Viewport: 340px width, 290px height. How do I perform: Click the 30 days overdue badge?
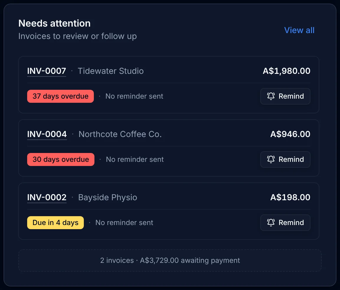(61, 159)
